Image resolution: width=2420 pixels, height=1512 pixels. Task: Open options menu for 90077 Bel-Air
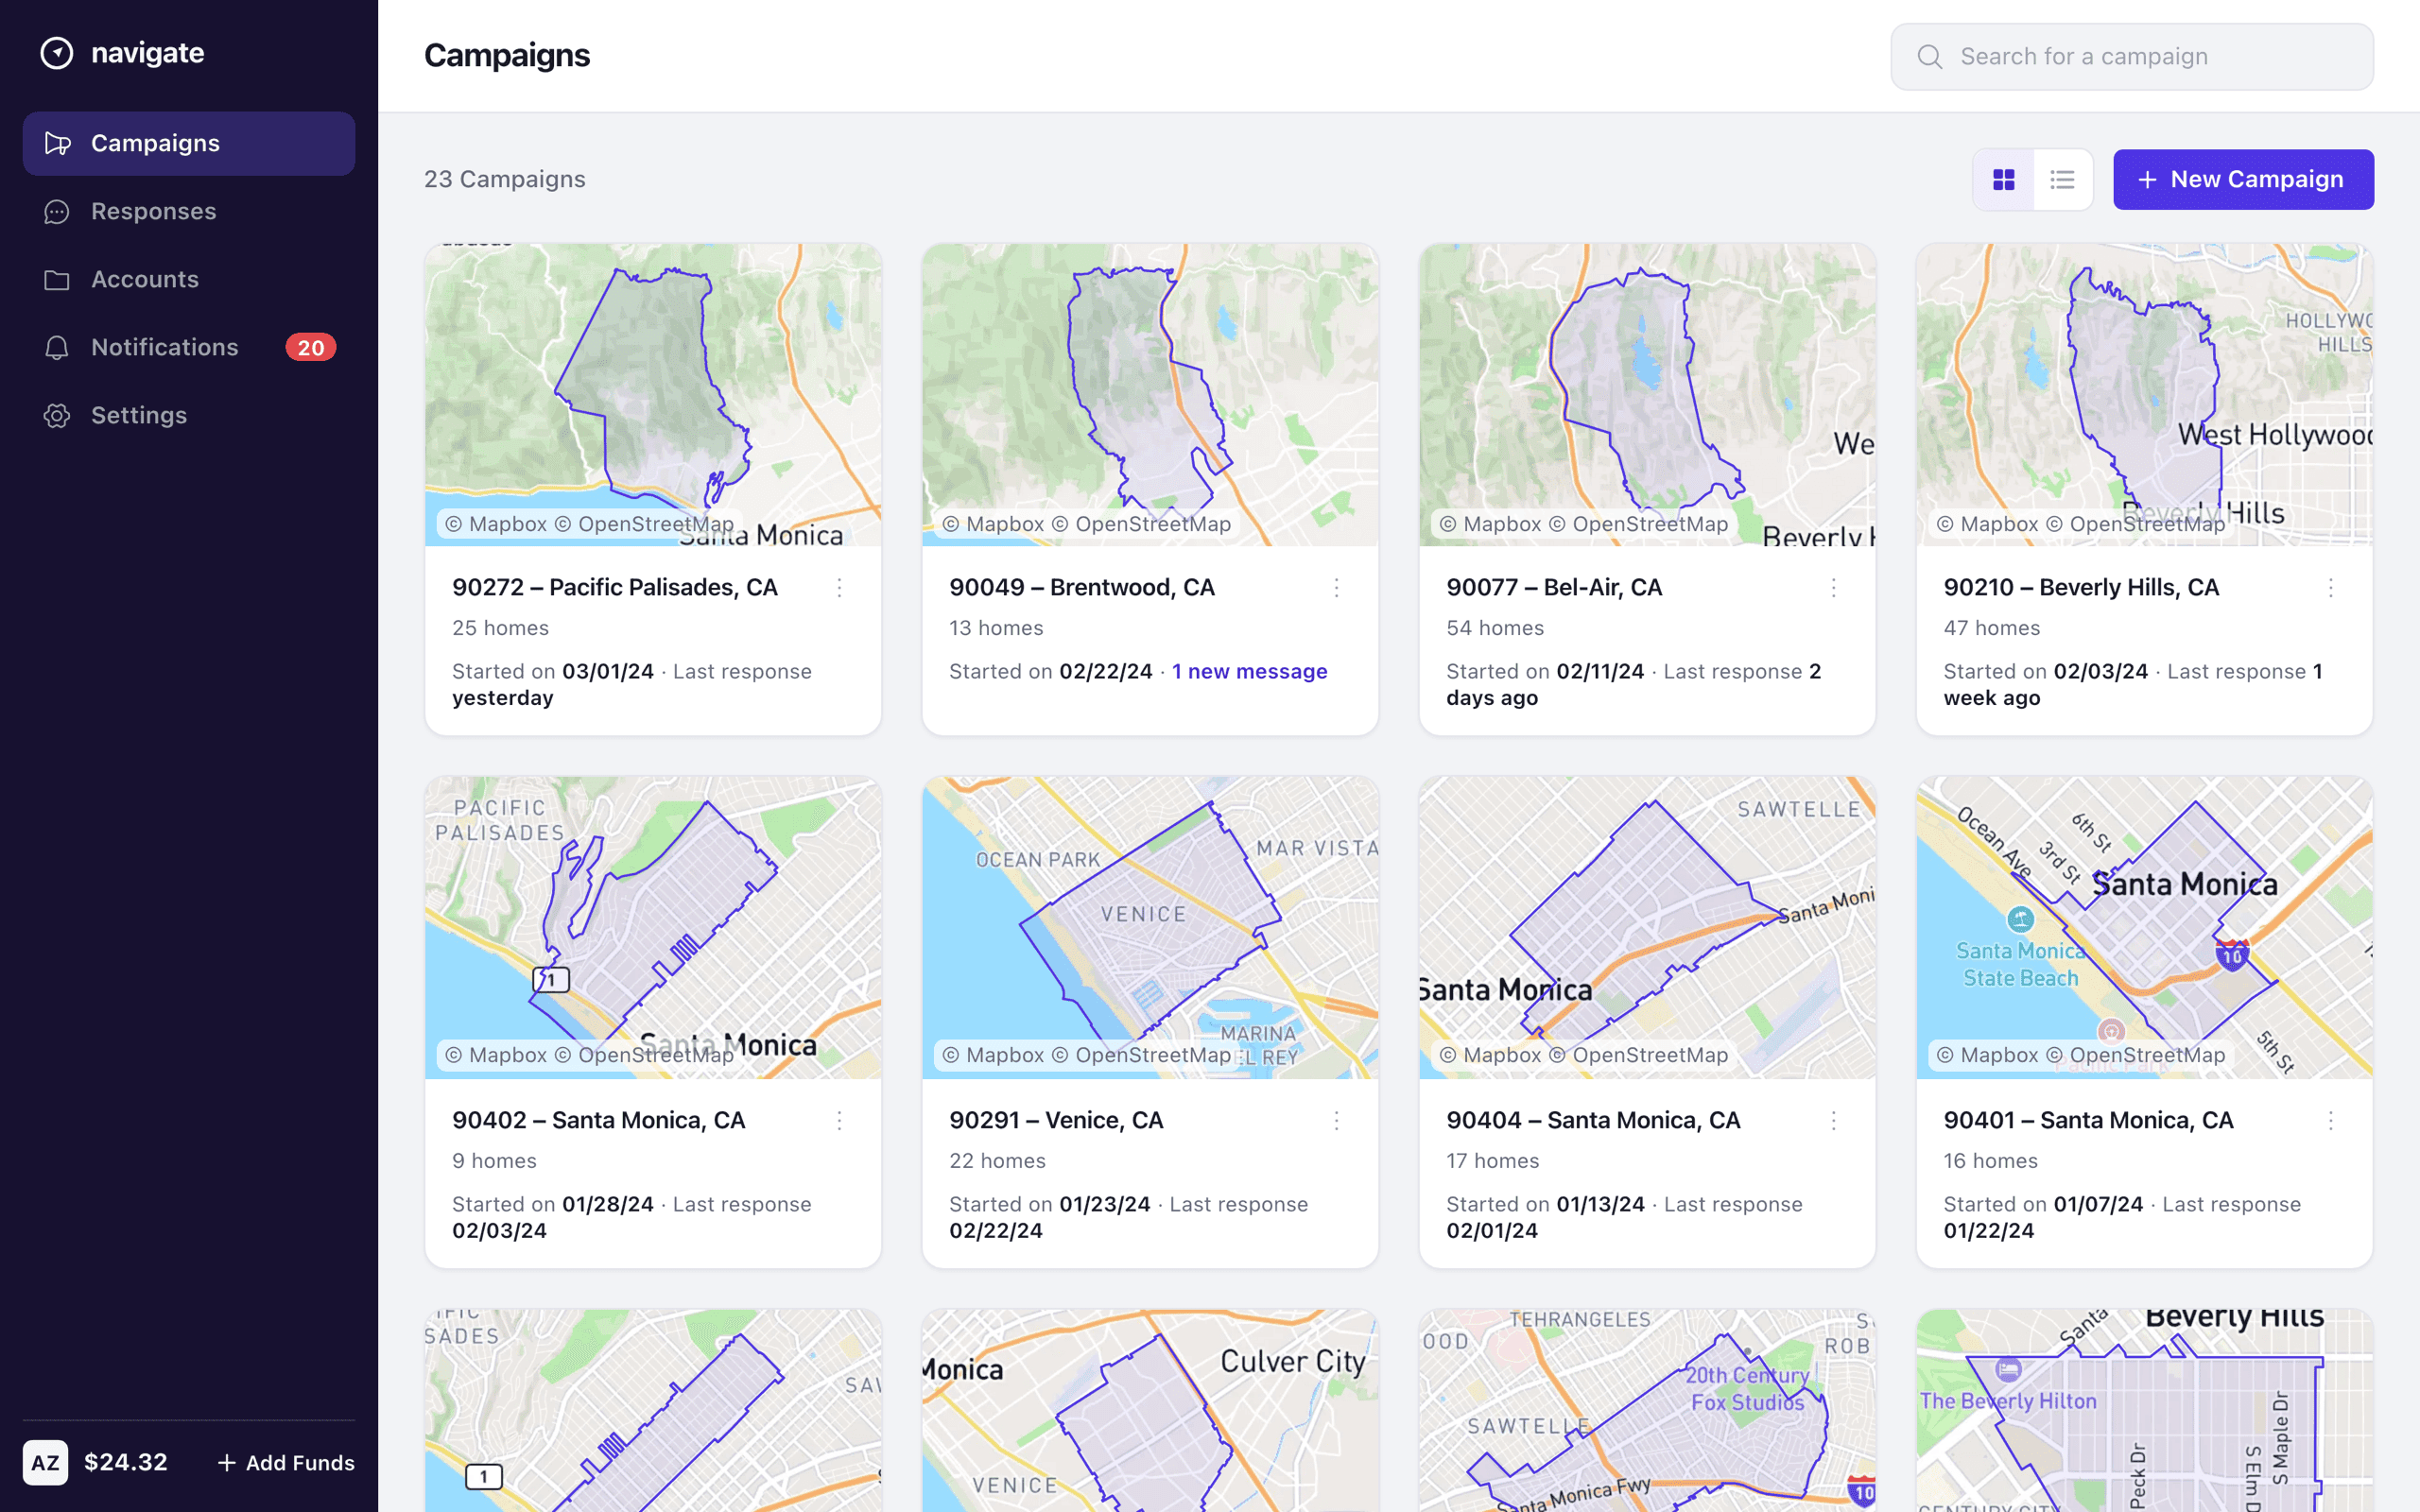[1833, 588]
